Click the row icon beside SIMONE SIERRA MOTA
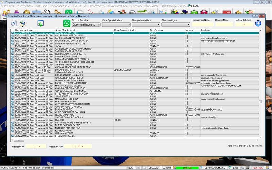The width and height of the screenshot is (272, 170). pyautogui.click(x=12, y=33)
